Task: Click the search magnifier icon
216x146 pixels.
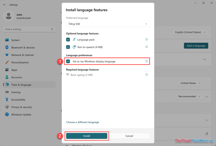Action: [52, 29]
